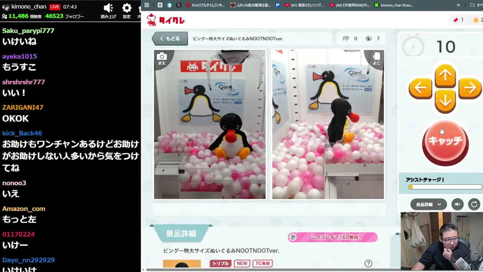Click the watchers eye icon
483x272 pixels.
coord(369,39)
